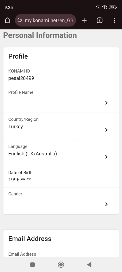Tap the browser home icon
This screenshot has height=272, width=122.
point(8,20)
